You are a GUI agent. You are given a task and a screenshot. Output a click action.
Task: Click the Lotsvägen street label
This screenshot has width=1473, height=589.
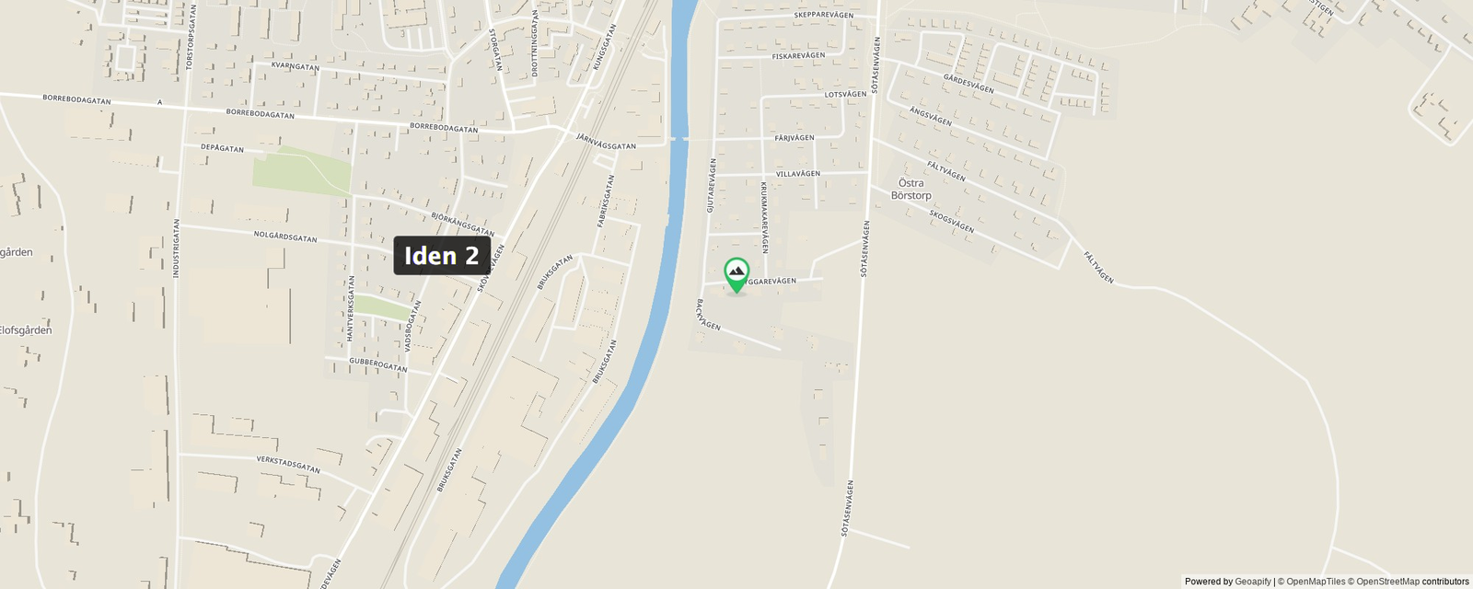tap(845, 94)
